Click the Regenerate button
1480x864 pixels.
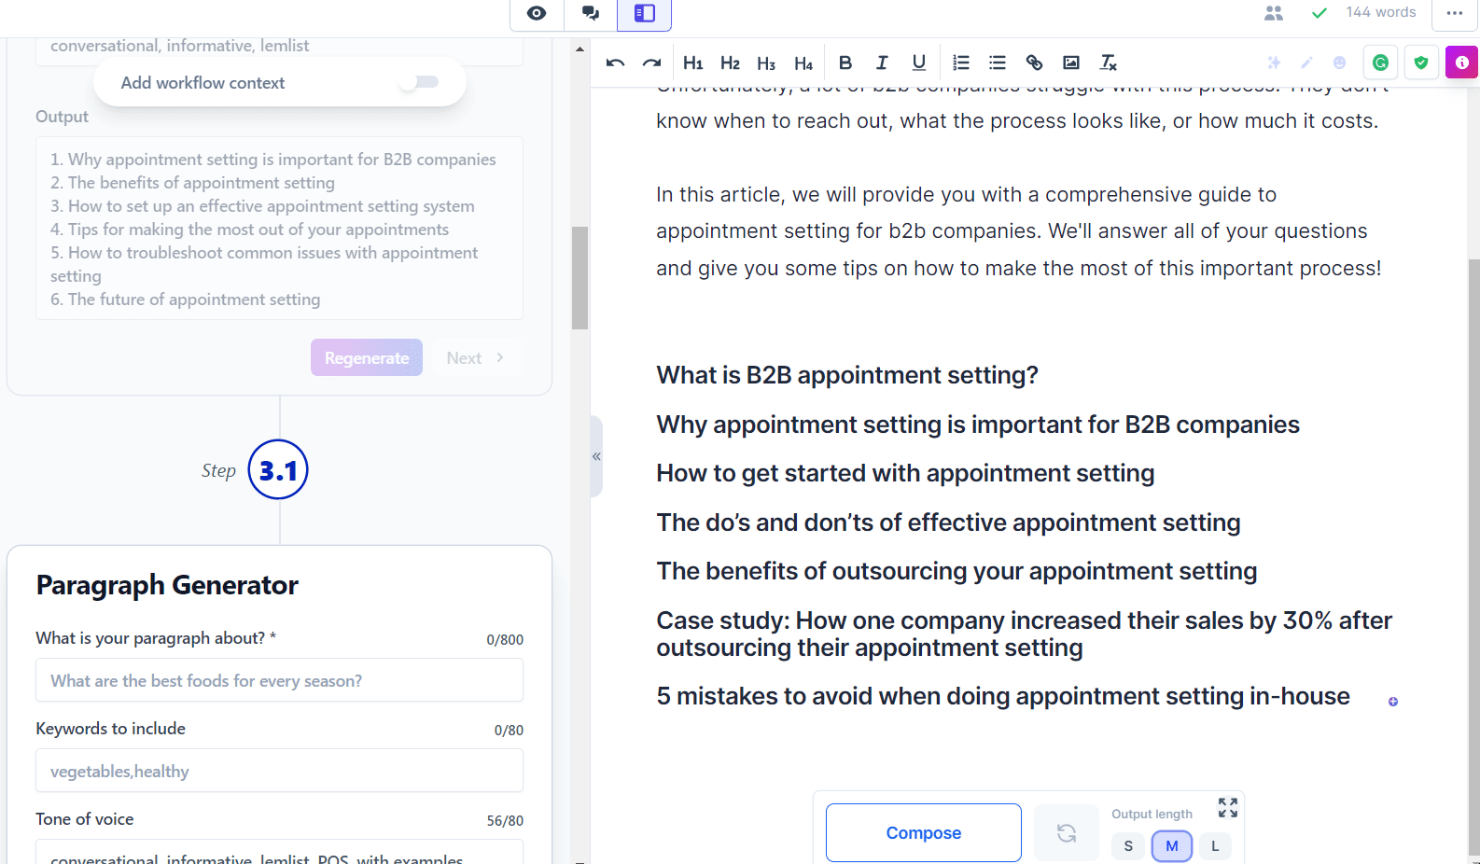(x=367, y=357)
